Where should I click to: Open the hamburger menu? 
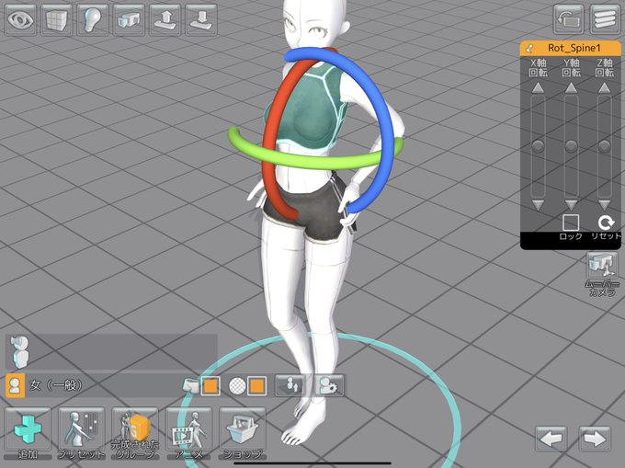(604, 19)
